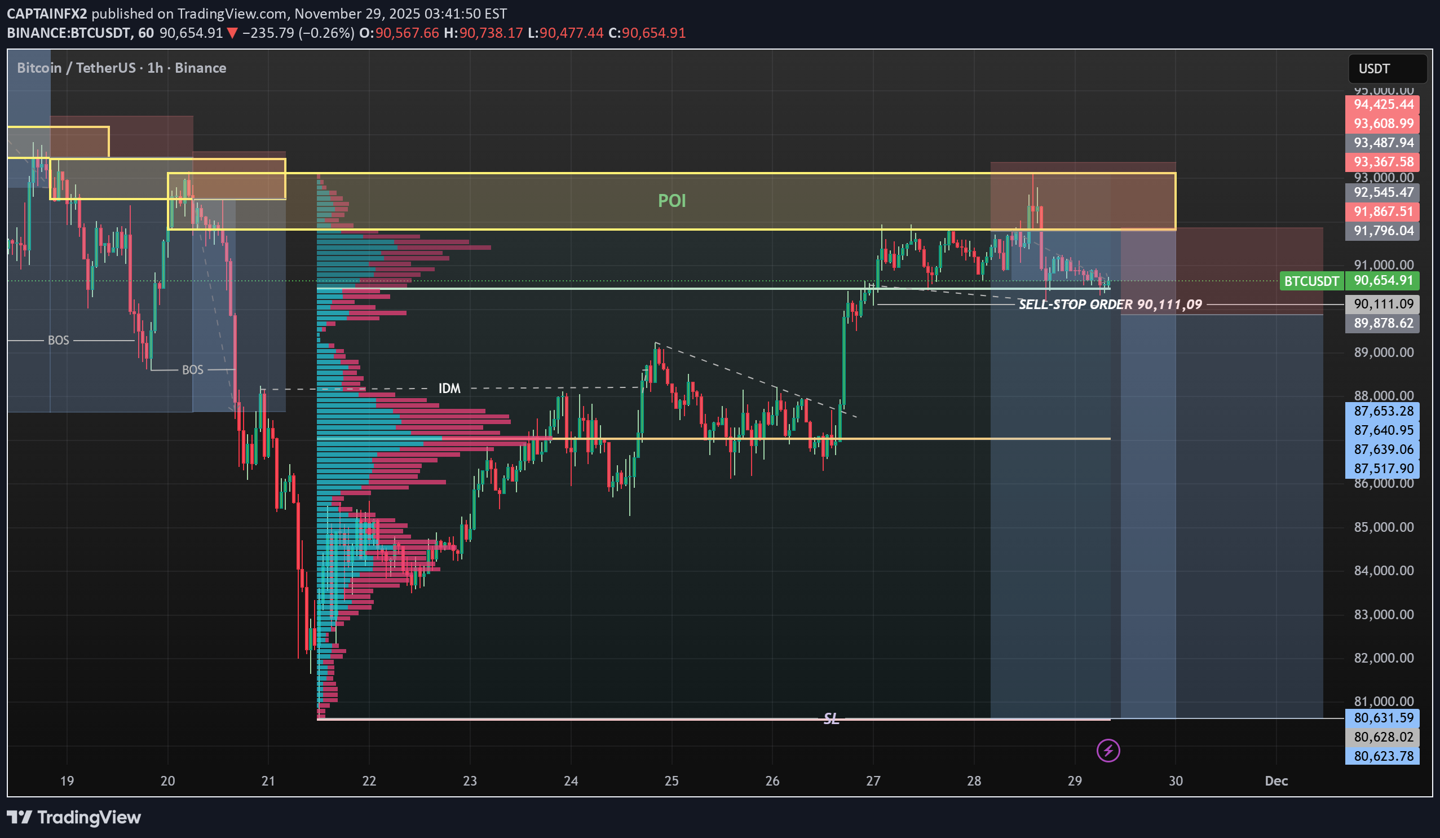This screenshot has height=838, width=1440.
Task: Click the red down-triangle price change indicator
Action: (x=232, y=33)
